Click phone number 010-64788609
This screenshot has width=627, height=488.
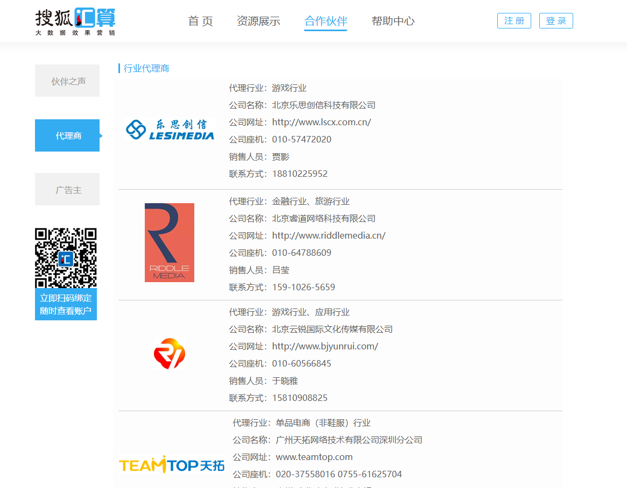pos(302,253)
